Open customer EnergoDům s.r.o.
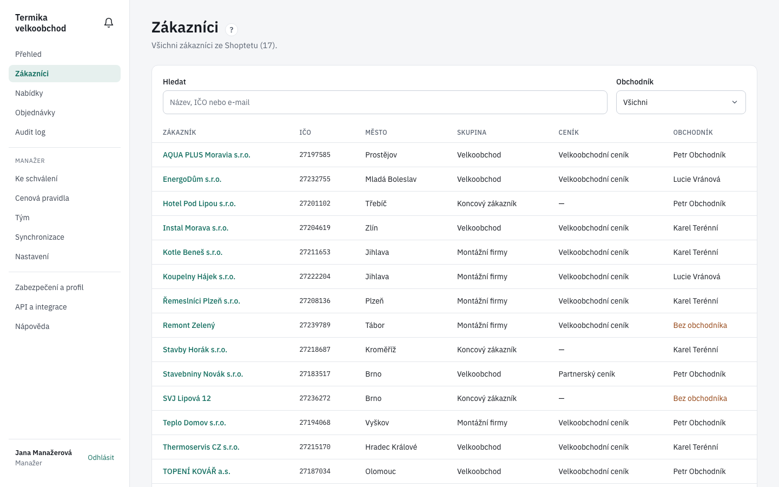 coord(192,179)
